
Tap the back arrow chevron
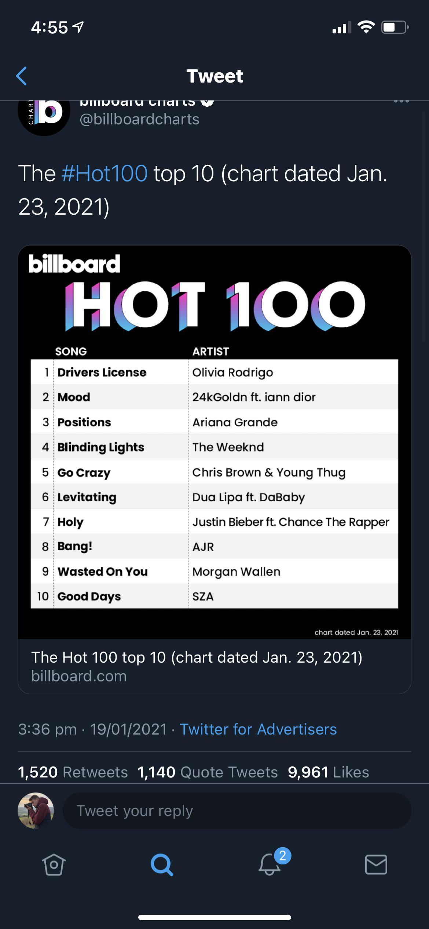[22, 76]
